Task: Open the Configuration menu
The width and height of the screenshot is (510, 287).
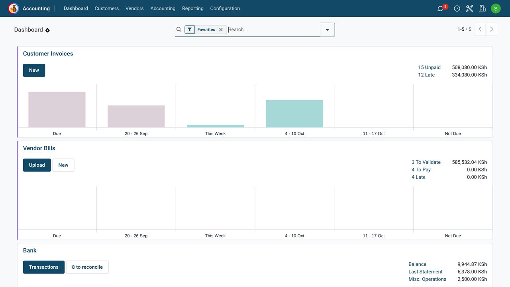Action: pos(225,8)
